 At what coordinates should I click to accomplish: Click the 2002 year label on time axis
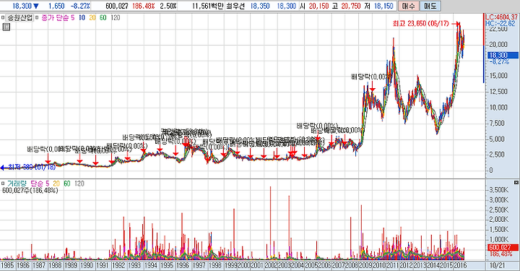click(271, 265)
